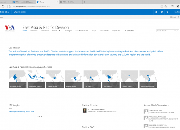This screenshot has height=130, width=180.
Task: Open the EAP Insights navigation link
Action: point(68,31)
